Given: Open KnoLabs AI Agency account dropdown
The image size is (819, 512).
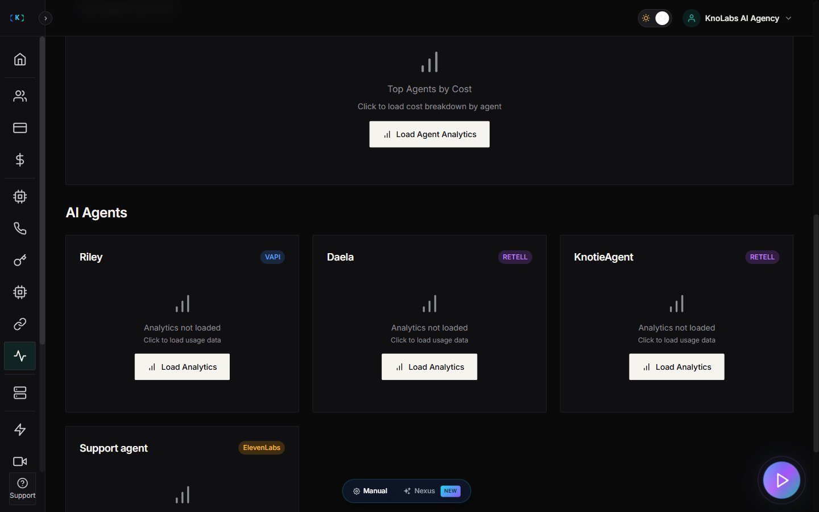Looking at the screenshot, I should point(739,18).
